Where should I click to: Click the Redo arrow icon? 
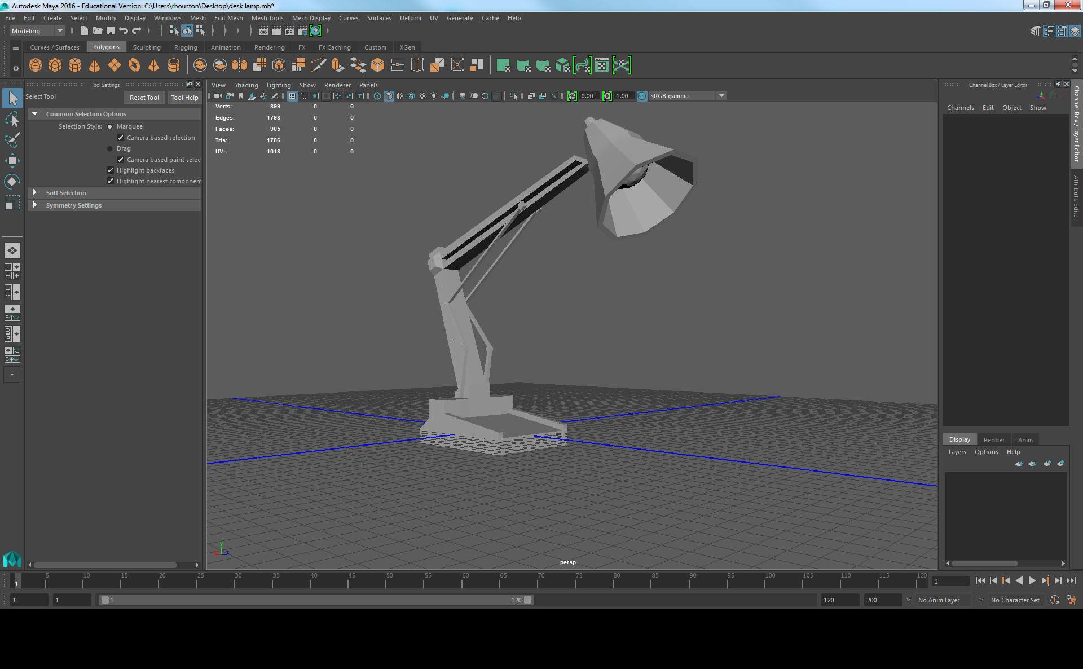(x=137, y=30)
